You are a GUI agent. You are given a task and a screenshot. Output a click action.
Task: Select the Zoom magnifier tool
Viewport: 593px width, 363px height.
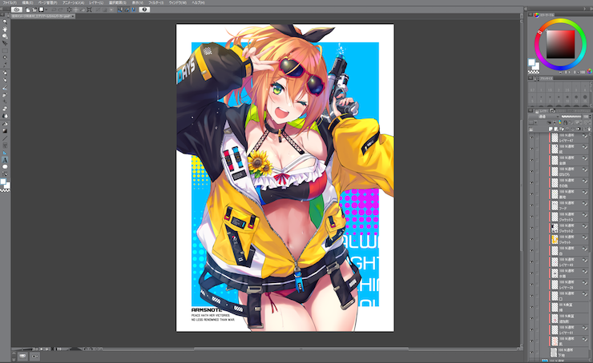(5, 22)
